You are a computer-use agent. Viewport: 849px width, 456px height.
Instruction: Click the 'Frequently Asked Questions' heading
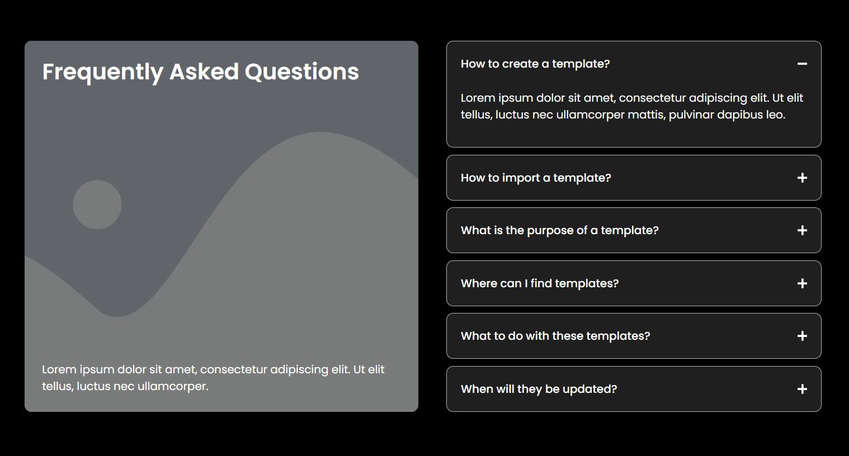point(201,72)
